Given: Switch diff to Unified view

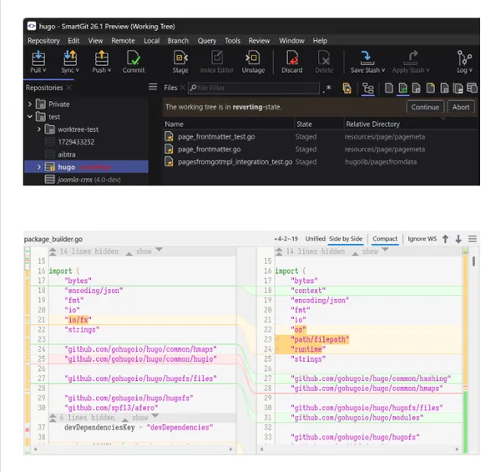Looking at the screenshot, I should pyautogui.click(x=315, y=239).
